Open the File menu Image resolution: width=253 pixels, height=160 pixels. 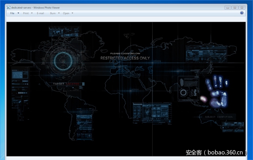pyautogui.click(x=12, y=13)
